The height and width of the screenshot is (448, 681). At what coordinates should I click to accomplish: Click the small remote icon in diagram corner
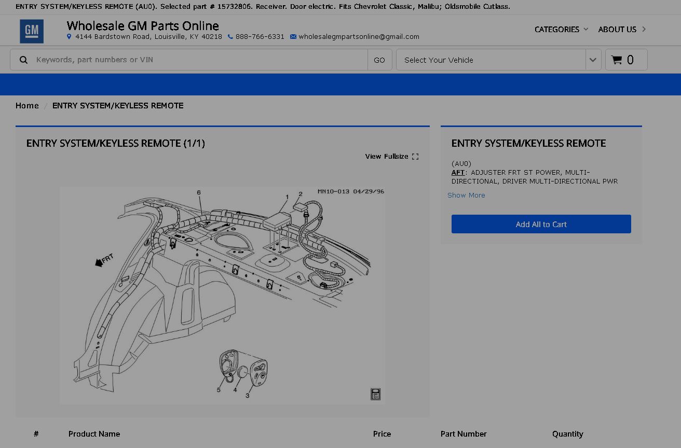click(376, 394)
